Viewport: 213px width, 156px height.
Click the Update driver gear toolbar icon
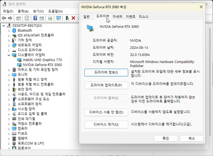[x=50, y=18]
